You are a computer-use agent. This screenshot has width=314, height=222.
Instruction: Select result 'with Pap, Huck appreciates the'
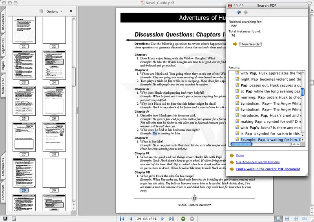pos(268,73)
